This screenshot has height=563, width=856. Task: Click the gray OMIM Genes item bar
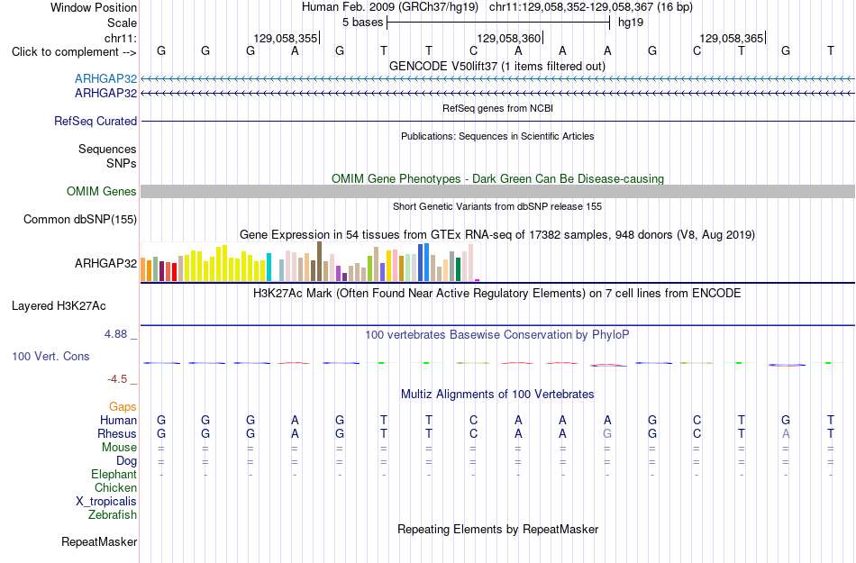(497, 192)
